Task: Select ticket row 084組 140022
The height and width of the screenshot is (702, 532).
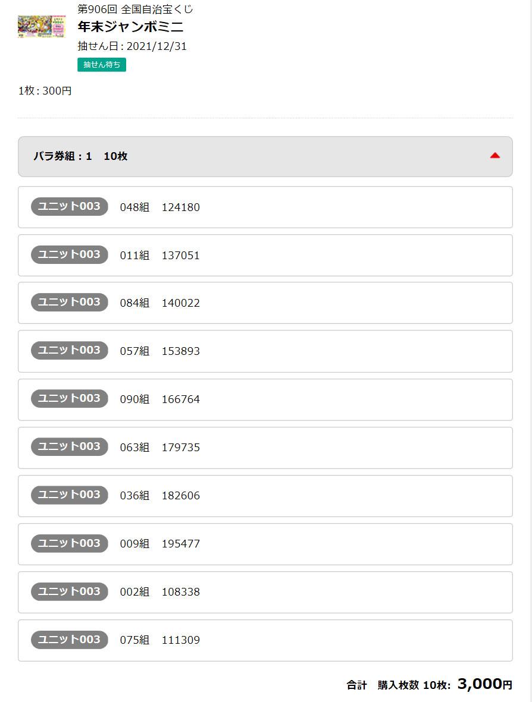Action: point(265,303)
